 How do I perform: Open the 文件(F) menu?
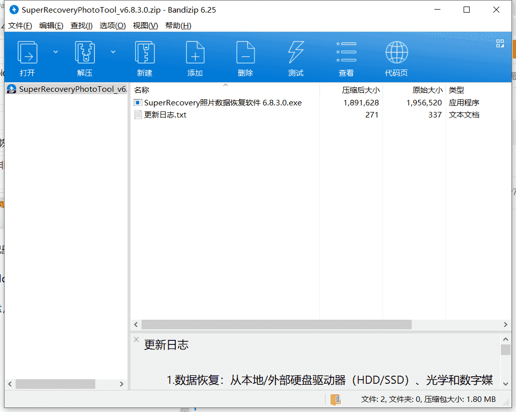point(20,26)
